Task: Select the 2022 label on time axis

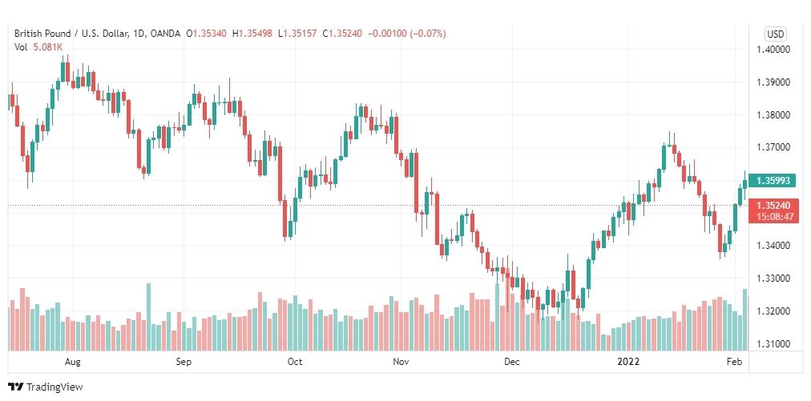Action: click(x=629, y=362)
